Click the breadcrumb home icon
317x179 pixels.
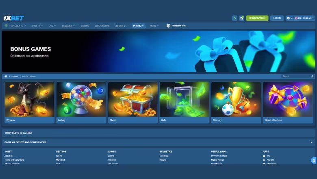click(6, 76)
